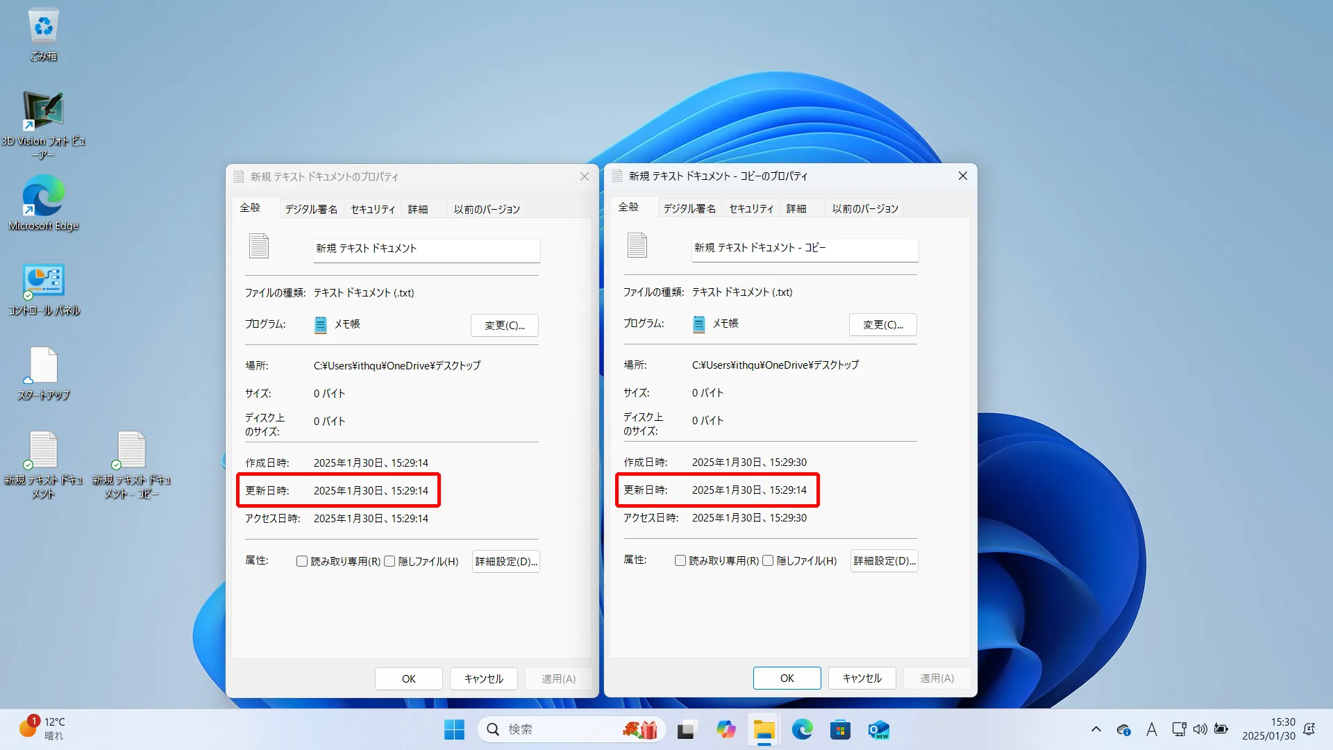The height and width of the screenshot is (750, 1333).
Task: Switch to 以前のバージョン tab in the left dialog
Action: coord(487,209)
